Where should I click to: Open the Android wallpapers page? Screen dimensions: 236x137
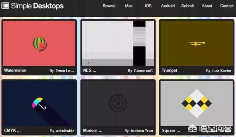[x=168, y=6]
